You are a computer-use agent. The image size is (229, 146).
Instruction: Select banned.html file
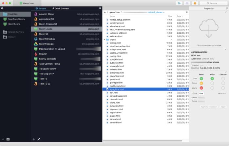(145, 122)
